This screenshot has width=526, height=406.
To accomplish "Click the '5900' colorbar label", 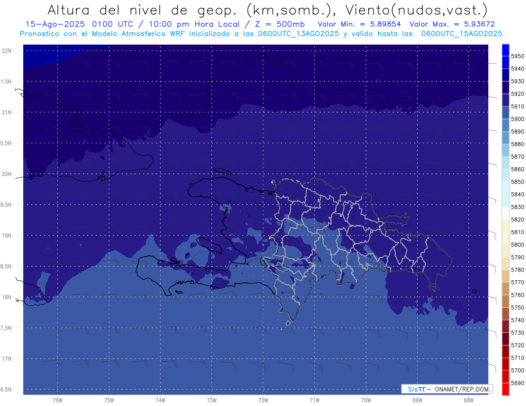I will 517,119.
